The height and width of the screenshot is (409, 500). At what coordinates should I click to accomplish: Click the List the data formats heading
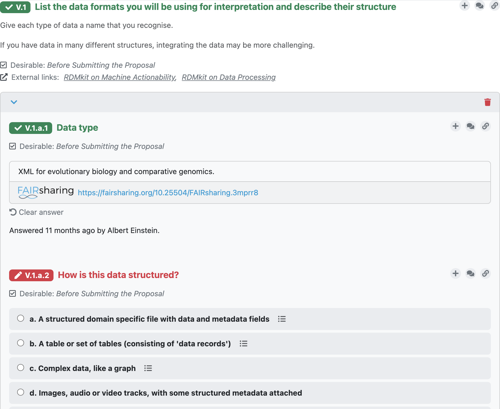[215, 7]
